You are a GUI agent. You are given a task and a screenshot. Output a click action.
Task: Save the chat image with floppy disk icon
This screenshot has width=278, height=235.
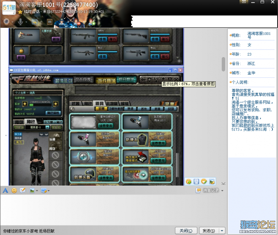point(196,181)
